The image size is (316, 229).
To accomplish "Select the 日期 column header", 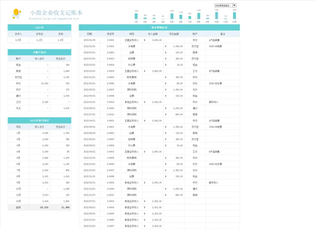I will (x=90, y=34).
